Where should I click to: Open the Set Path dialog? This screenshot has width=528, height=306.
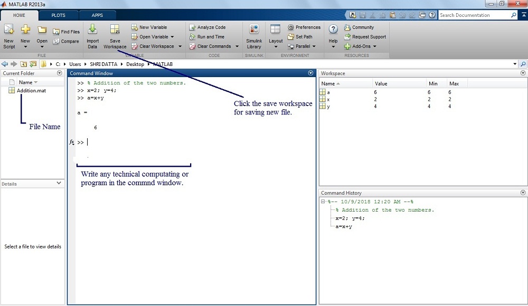(x=291, y=37)
